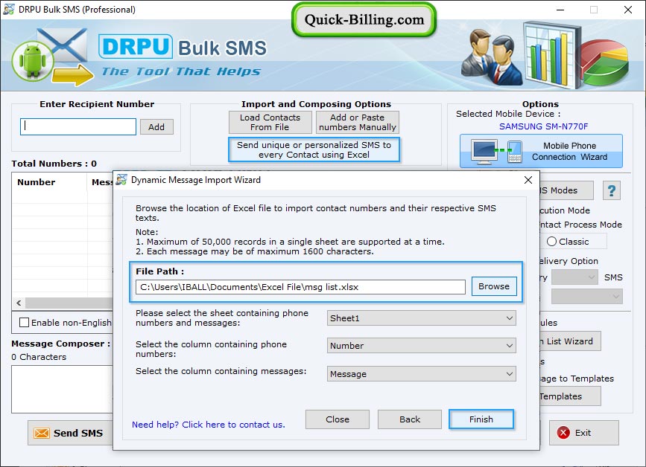Click the Dynamic Message Import Wizard title icon
Image resolution: width=646 pixels, height=467 pixels.
point(121,180)
